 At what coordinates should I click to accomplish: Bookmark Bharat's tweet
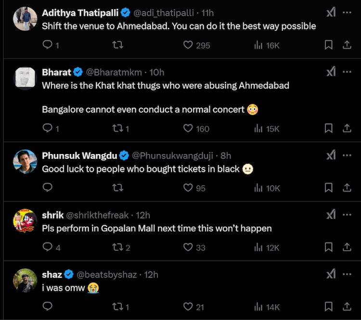click(329, 128)
